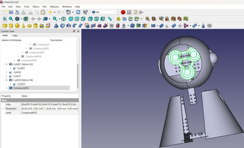
Task: Click the Fit Selection magnifier icon
Action: [x=11, y=19]
